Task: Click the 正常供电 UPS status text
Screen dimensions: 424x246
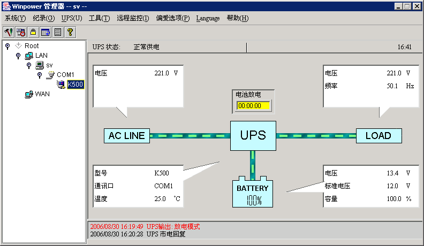Action: click(146, 47)
